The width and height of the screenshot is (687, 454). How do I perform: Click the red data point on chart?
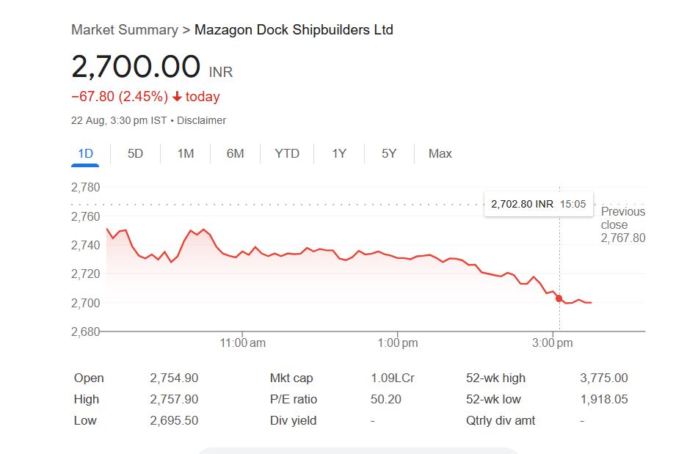click(x=559, y=299)
